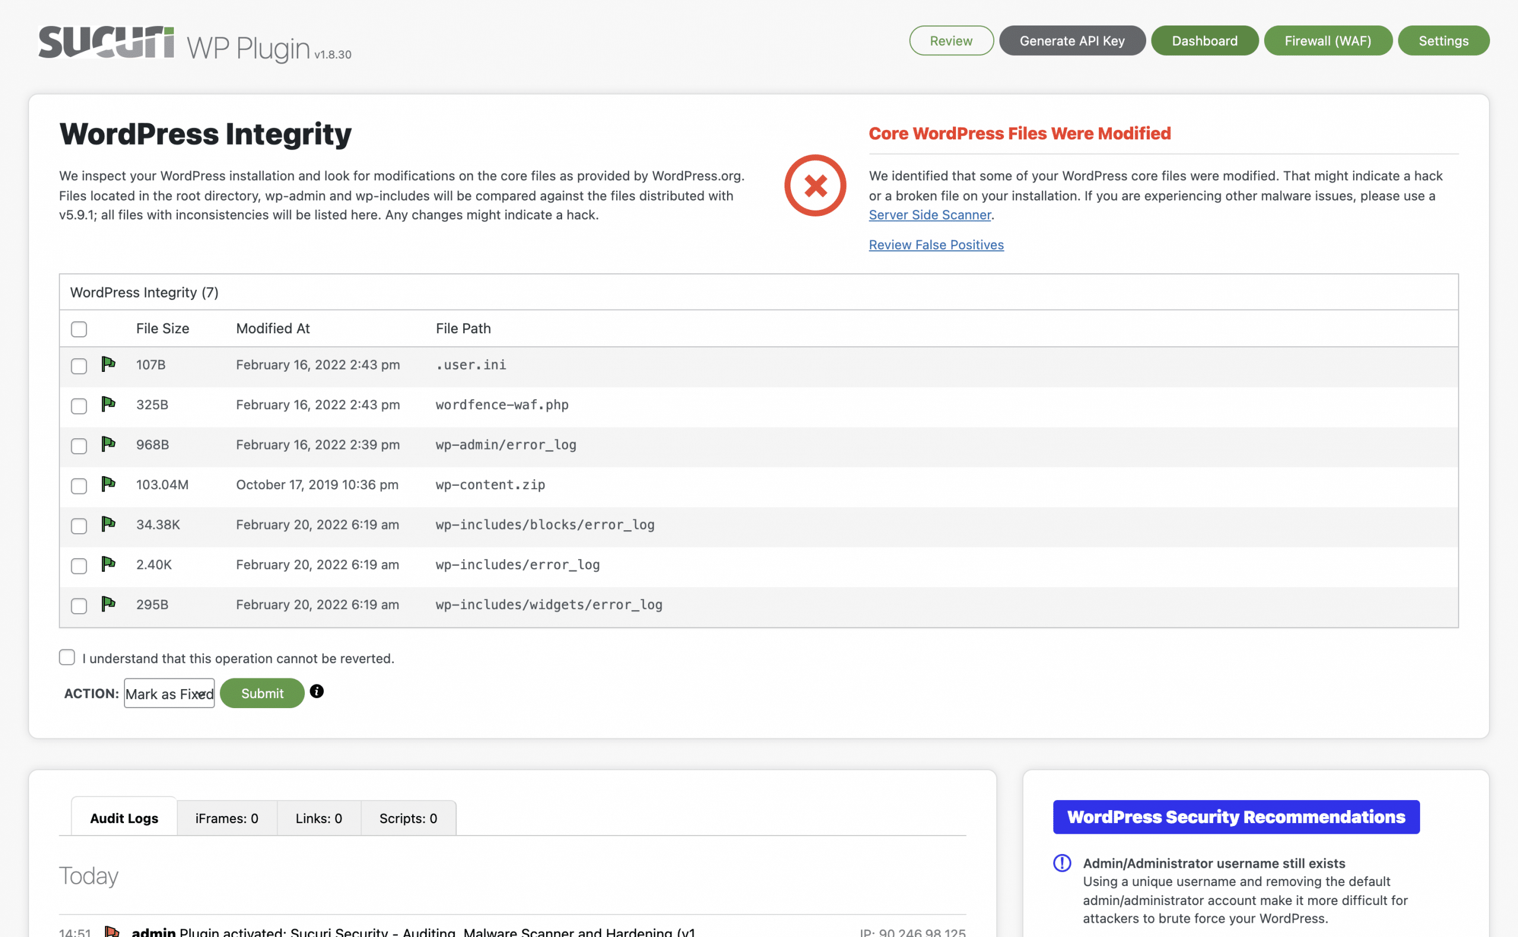The width and height of the screenshot is (1518, 937).
Task: Toggle the select-all checkbox in table header
Action: pyautogui.click(x=79, y=329)
